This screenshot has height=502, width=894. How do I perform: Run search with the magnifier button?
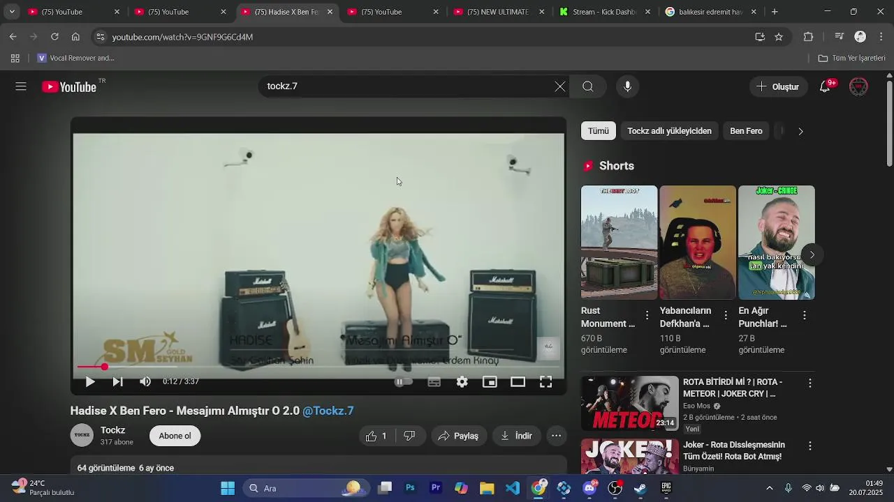(x=588, y=86)
